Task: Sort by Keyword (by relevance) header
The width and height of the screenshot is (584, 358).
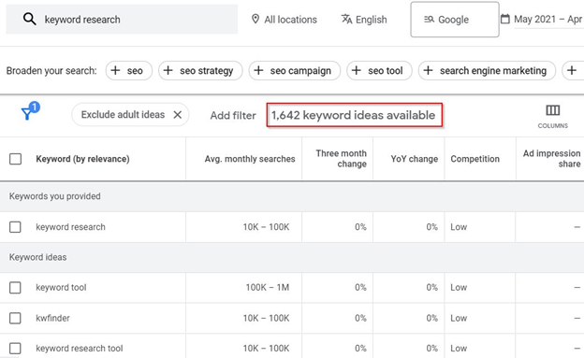Action: click(x=82, y=159)
